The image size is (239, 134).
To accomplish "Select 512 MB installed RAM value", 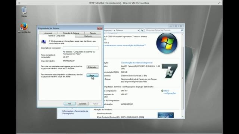I will (124, 72).
